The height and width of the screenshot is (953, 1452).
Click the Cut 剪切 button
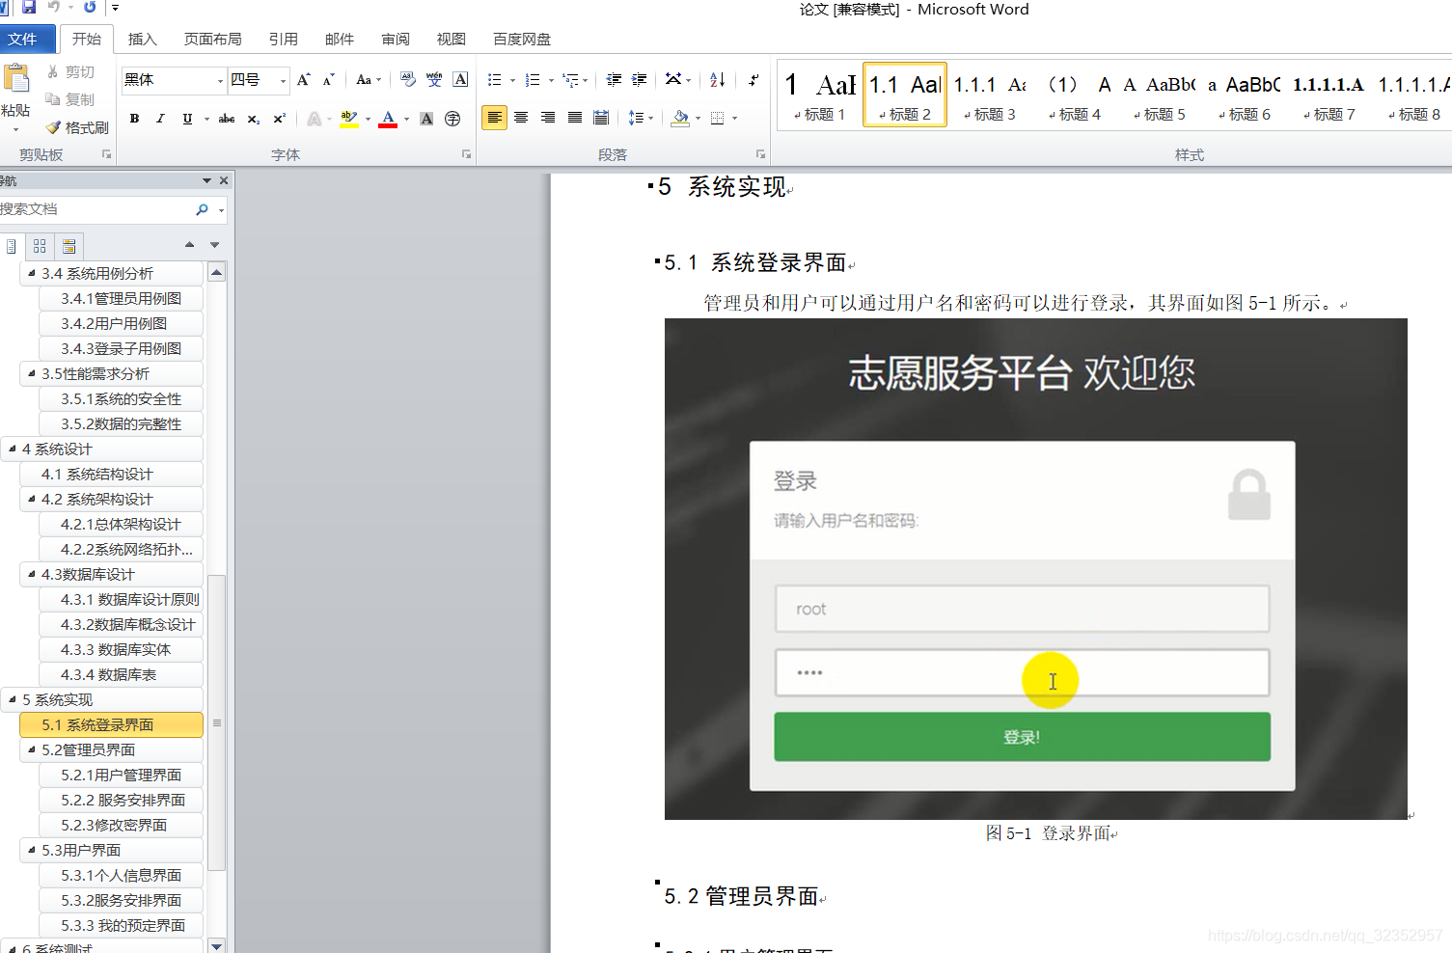click(70, 72)
